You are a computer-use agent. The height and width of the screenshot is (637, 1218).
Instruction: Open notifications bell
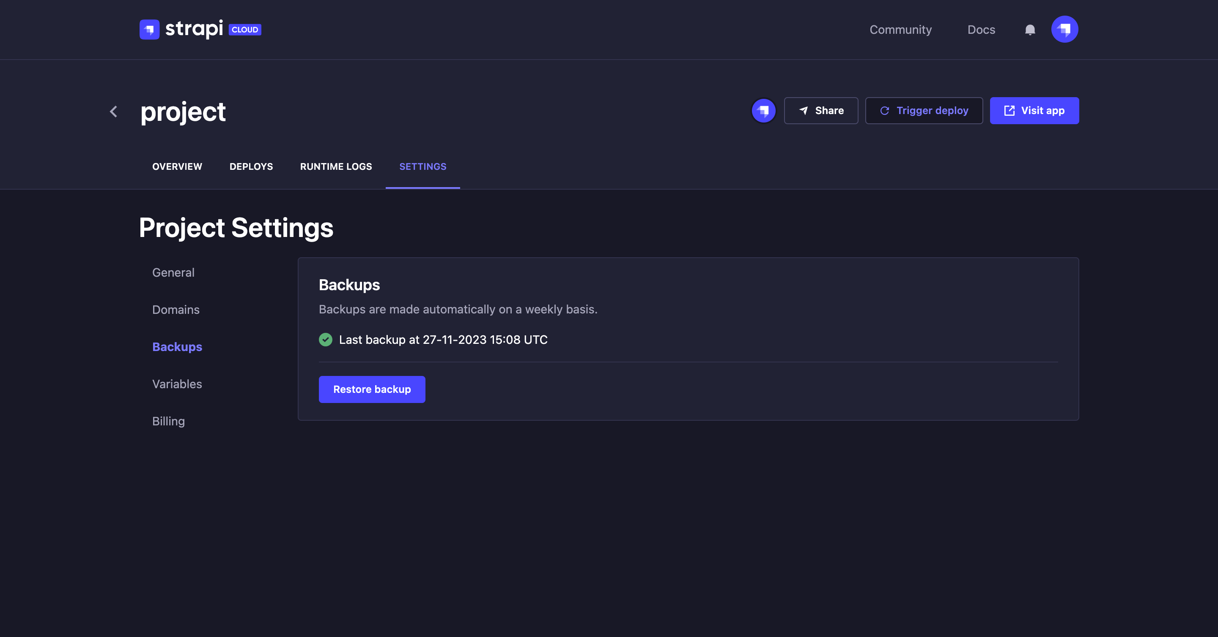[1030, 30]
